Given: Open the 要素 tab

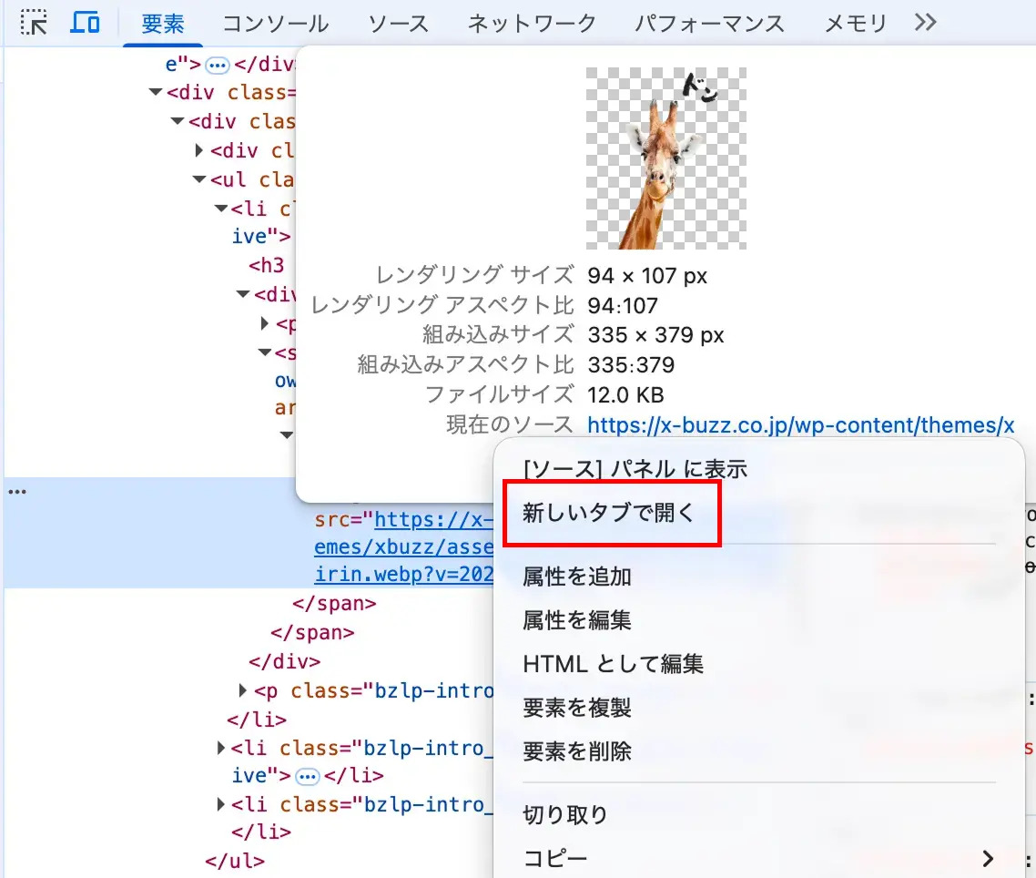Looking at the screenshot, I should coord(163,24).
